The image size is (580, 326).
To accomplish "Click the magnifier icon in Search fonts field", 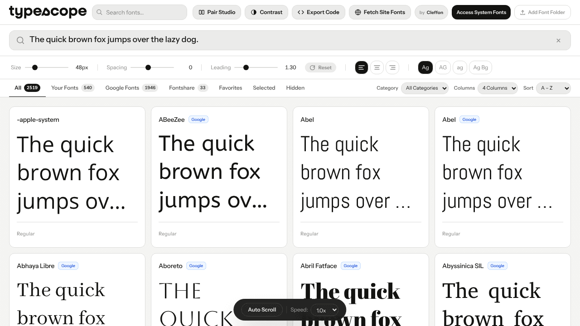I will 99,12.
